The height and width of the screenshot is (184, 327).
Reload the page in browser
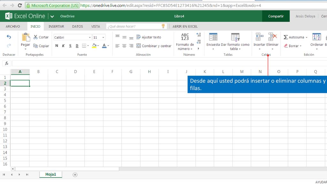tap(20, 5)
